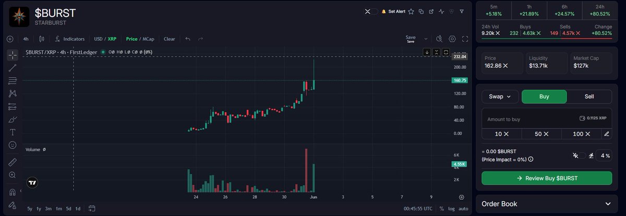Click the 4 % slippage field
The width and height of the screenshot is (626, 216).
(605, 155)
